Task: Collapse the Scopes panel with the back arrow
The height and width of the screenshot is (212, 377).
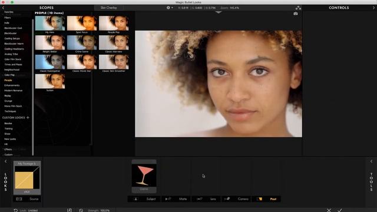Action: coord(3,8)
